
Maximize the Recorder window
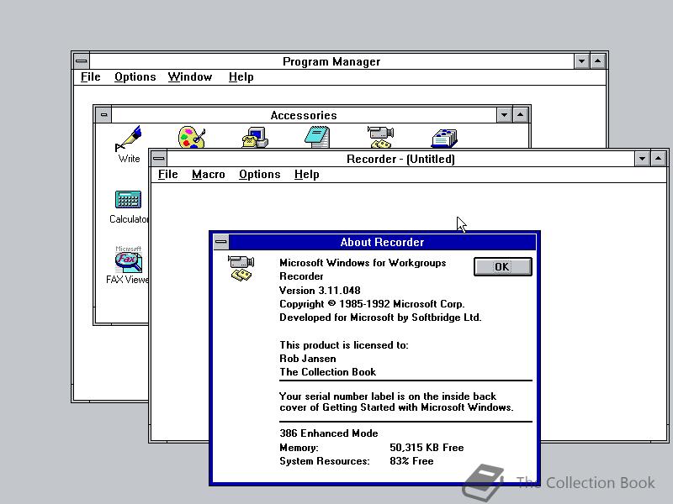click(659, 159)
